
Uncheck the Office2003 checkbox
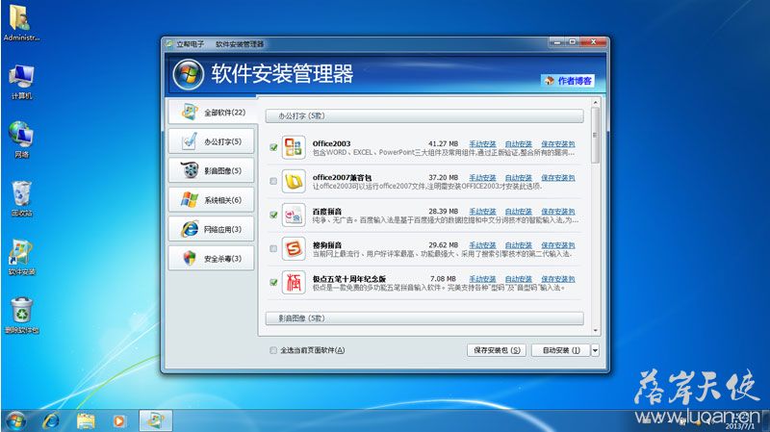tap(273, 147)
